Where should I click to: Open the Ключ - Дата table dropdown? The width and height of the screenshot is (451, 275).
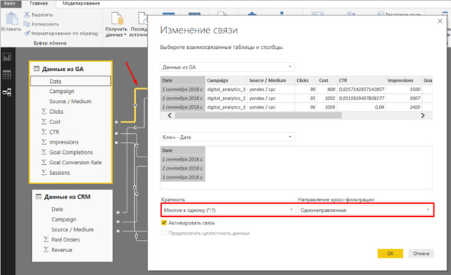pos(227,137)
